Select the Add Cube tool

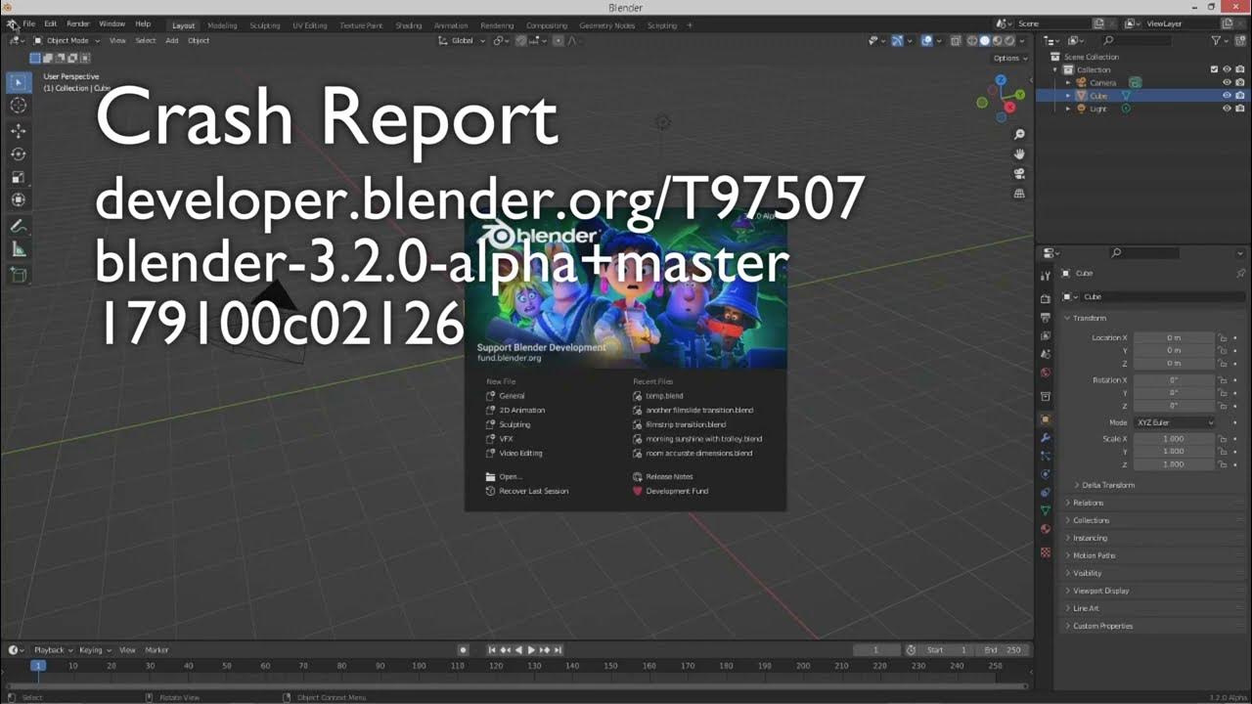pyautogui.click(x=19, y=275)
